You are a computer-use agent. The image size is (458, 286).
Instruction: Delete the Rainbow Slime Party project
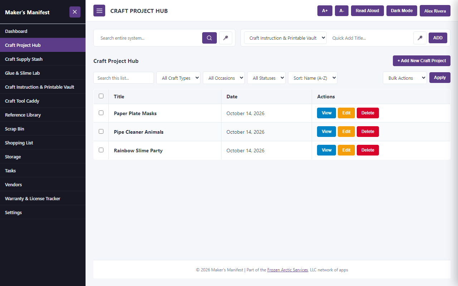[x=368, y=150]
